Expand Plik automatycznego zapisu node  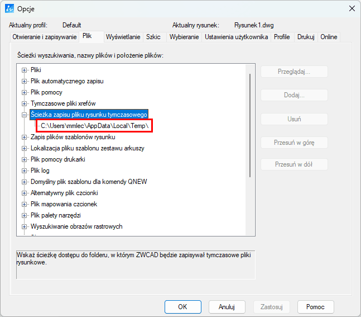pos(24,81)
